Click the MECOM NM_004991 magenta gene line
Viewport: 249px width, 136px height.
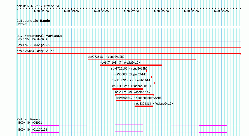click(129, 125)
